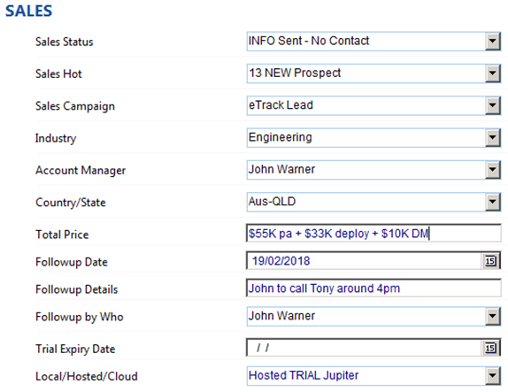Viewport: 508px width, 392px height.
Task: Expand the Sales Status dropdown arrow
Action: pos(493,42)
